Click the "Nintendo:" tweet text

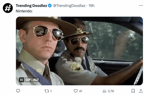coord(24,11)
